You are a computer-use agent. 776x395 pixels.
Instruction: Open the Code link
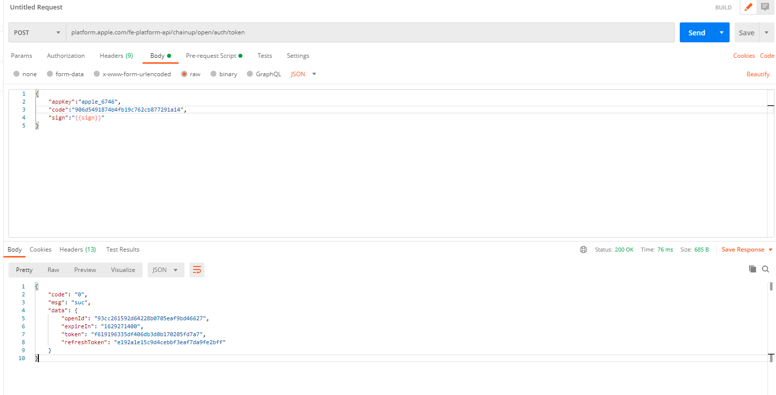767,56
